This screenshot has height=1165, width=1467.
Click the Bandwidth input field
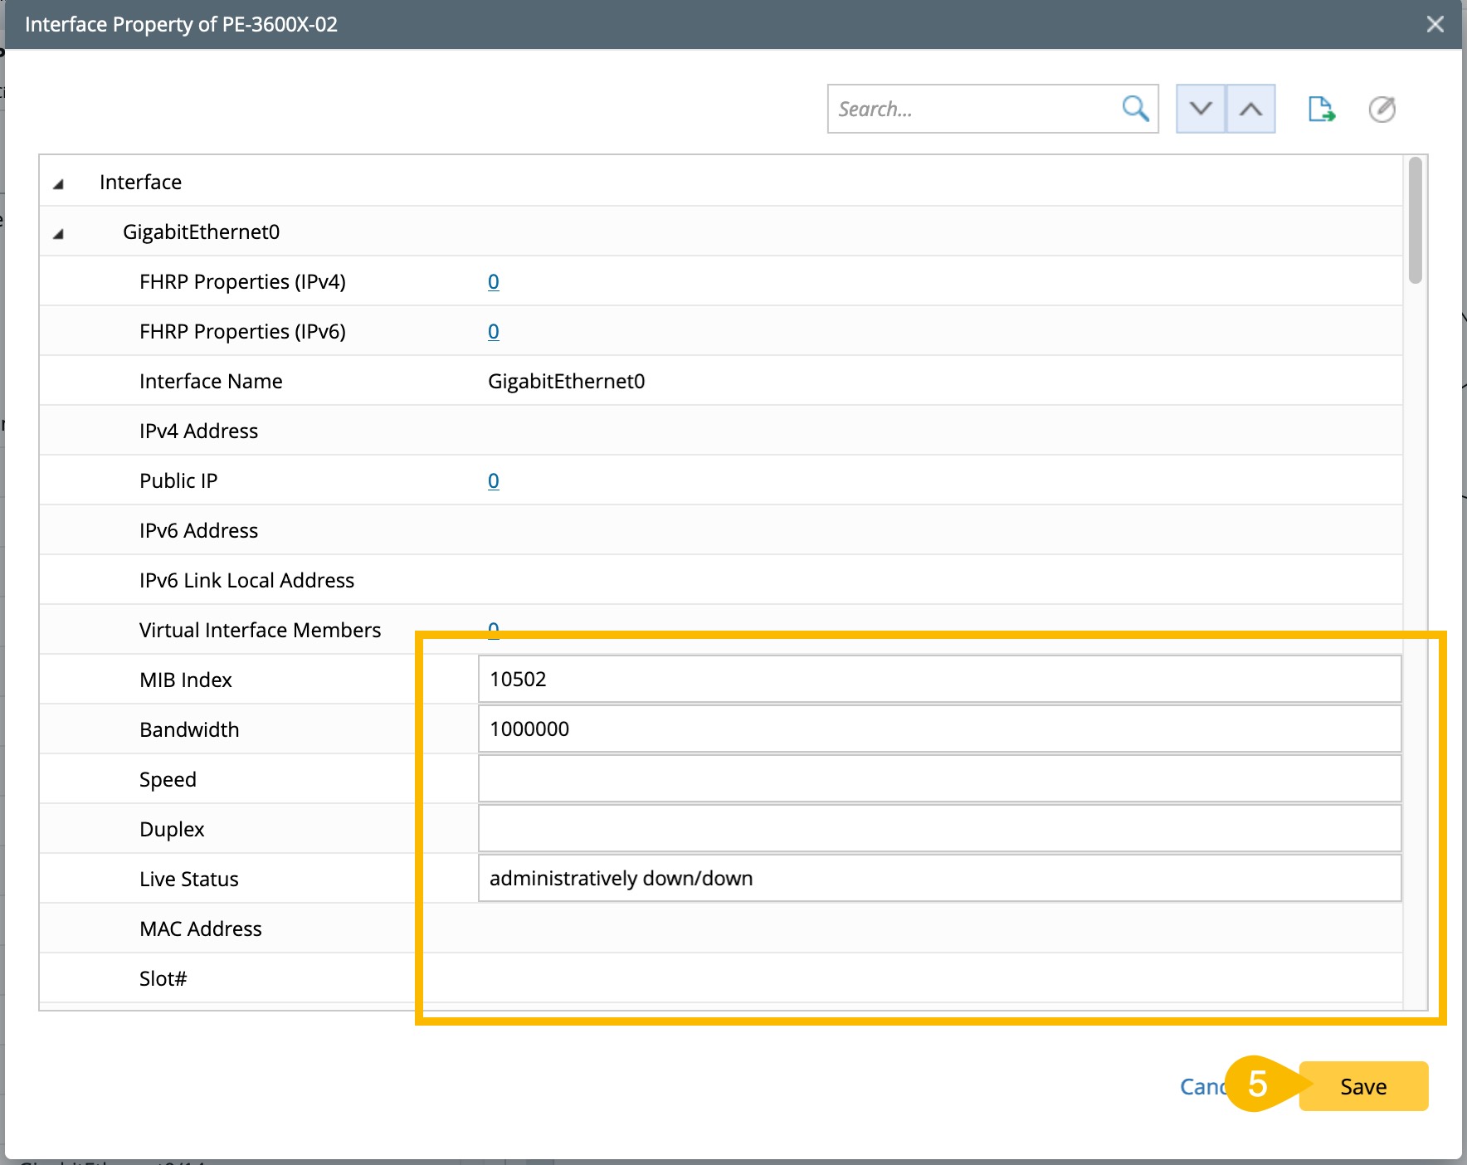[938, 729]
